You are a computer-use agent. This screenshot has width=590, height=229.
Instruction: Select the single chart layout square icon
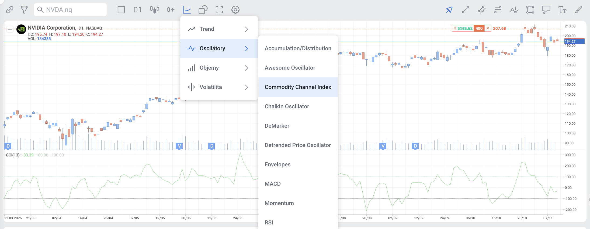pyautogui.click(x=121, y=10)
